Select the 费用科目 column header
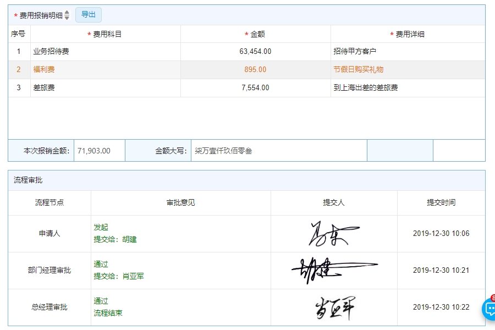 [x=105, y=34]
